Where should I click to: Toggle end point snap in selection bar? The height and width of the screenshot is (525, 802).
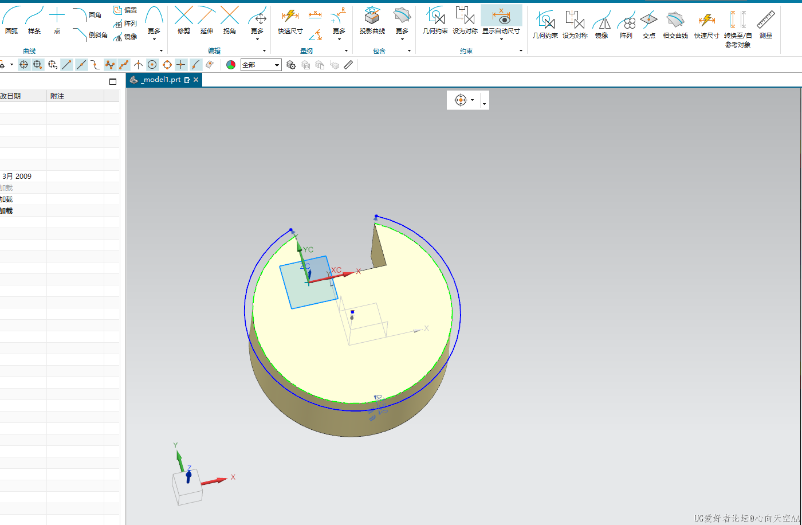pyautogui.click(x=67, y=65)
